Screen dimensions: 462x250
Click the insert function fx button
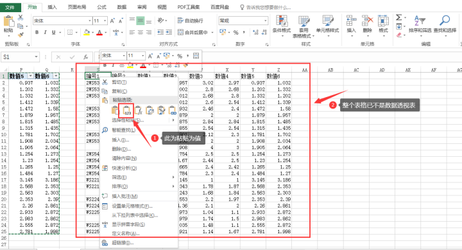(85, 57)
